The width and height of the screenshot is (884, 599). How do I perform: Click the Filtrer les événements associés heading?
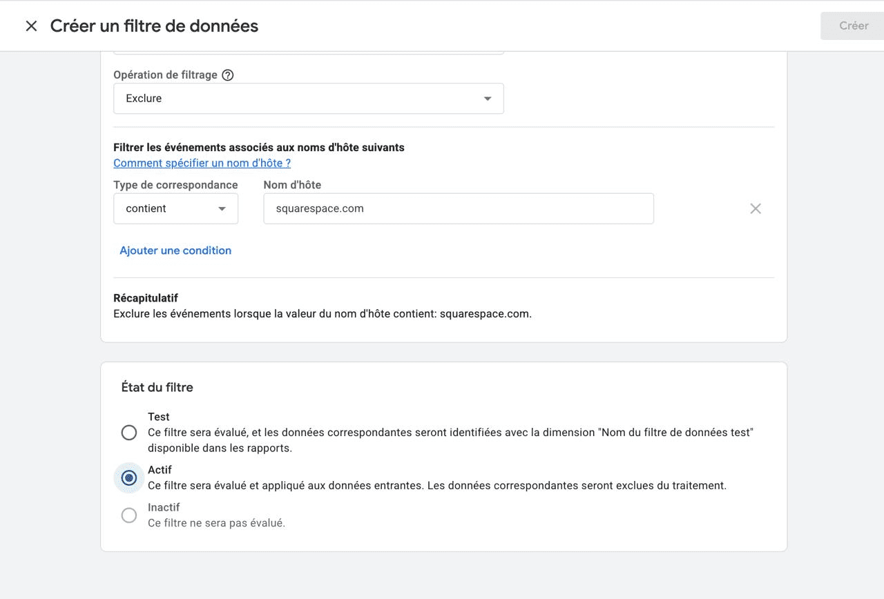point(259,147)
